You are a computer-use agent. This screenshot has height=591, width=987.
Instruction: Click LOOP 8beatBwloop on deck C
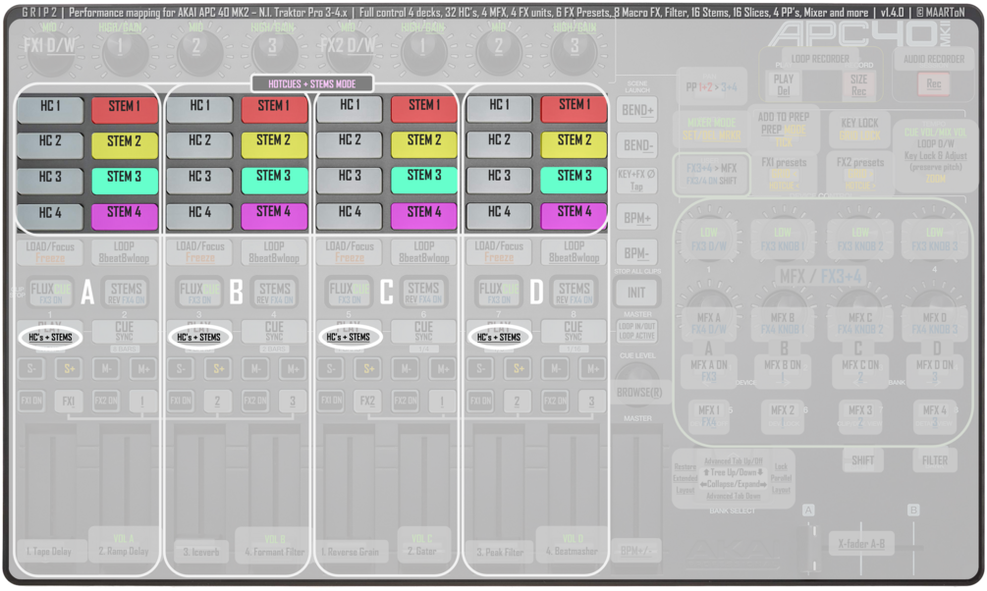423,251
